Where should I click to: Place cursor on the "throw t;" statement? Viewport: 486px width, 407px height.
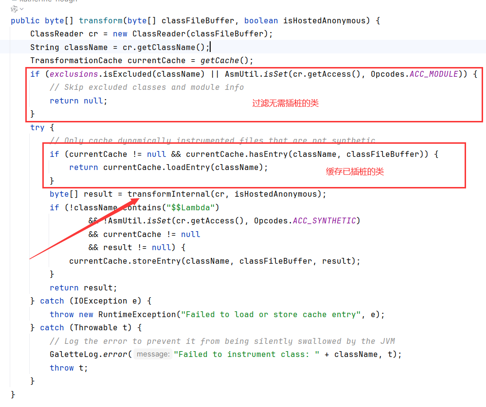69,368
